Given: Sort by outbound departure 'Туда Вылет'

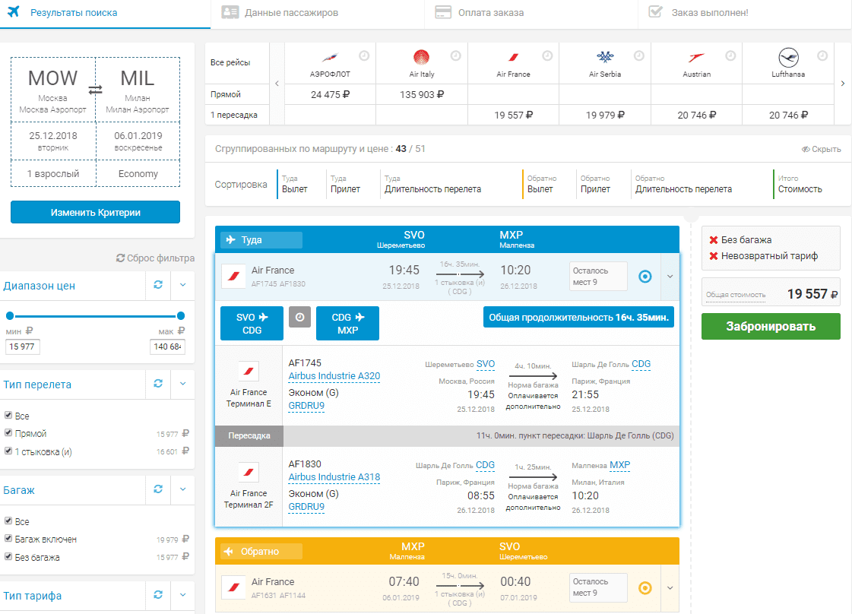Looking at the screenshot, I should (x=295, y=184).
